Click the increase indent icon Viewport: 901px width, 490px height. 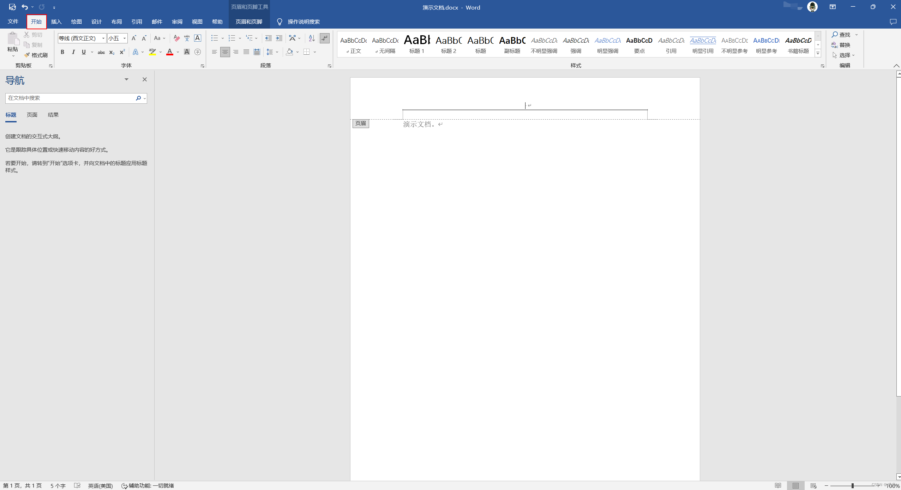click(x=279, y=38)
